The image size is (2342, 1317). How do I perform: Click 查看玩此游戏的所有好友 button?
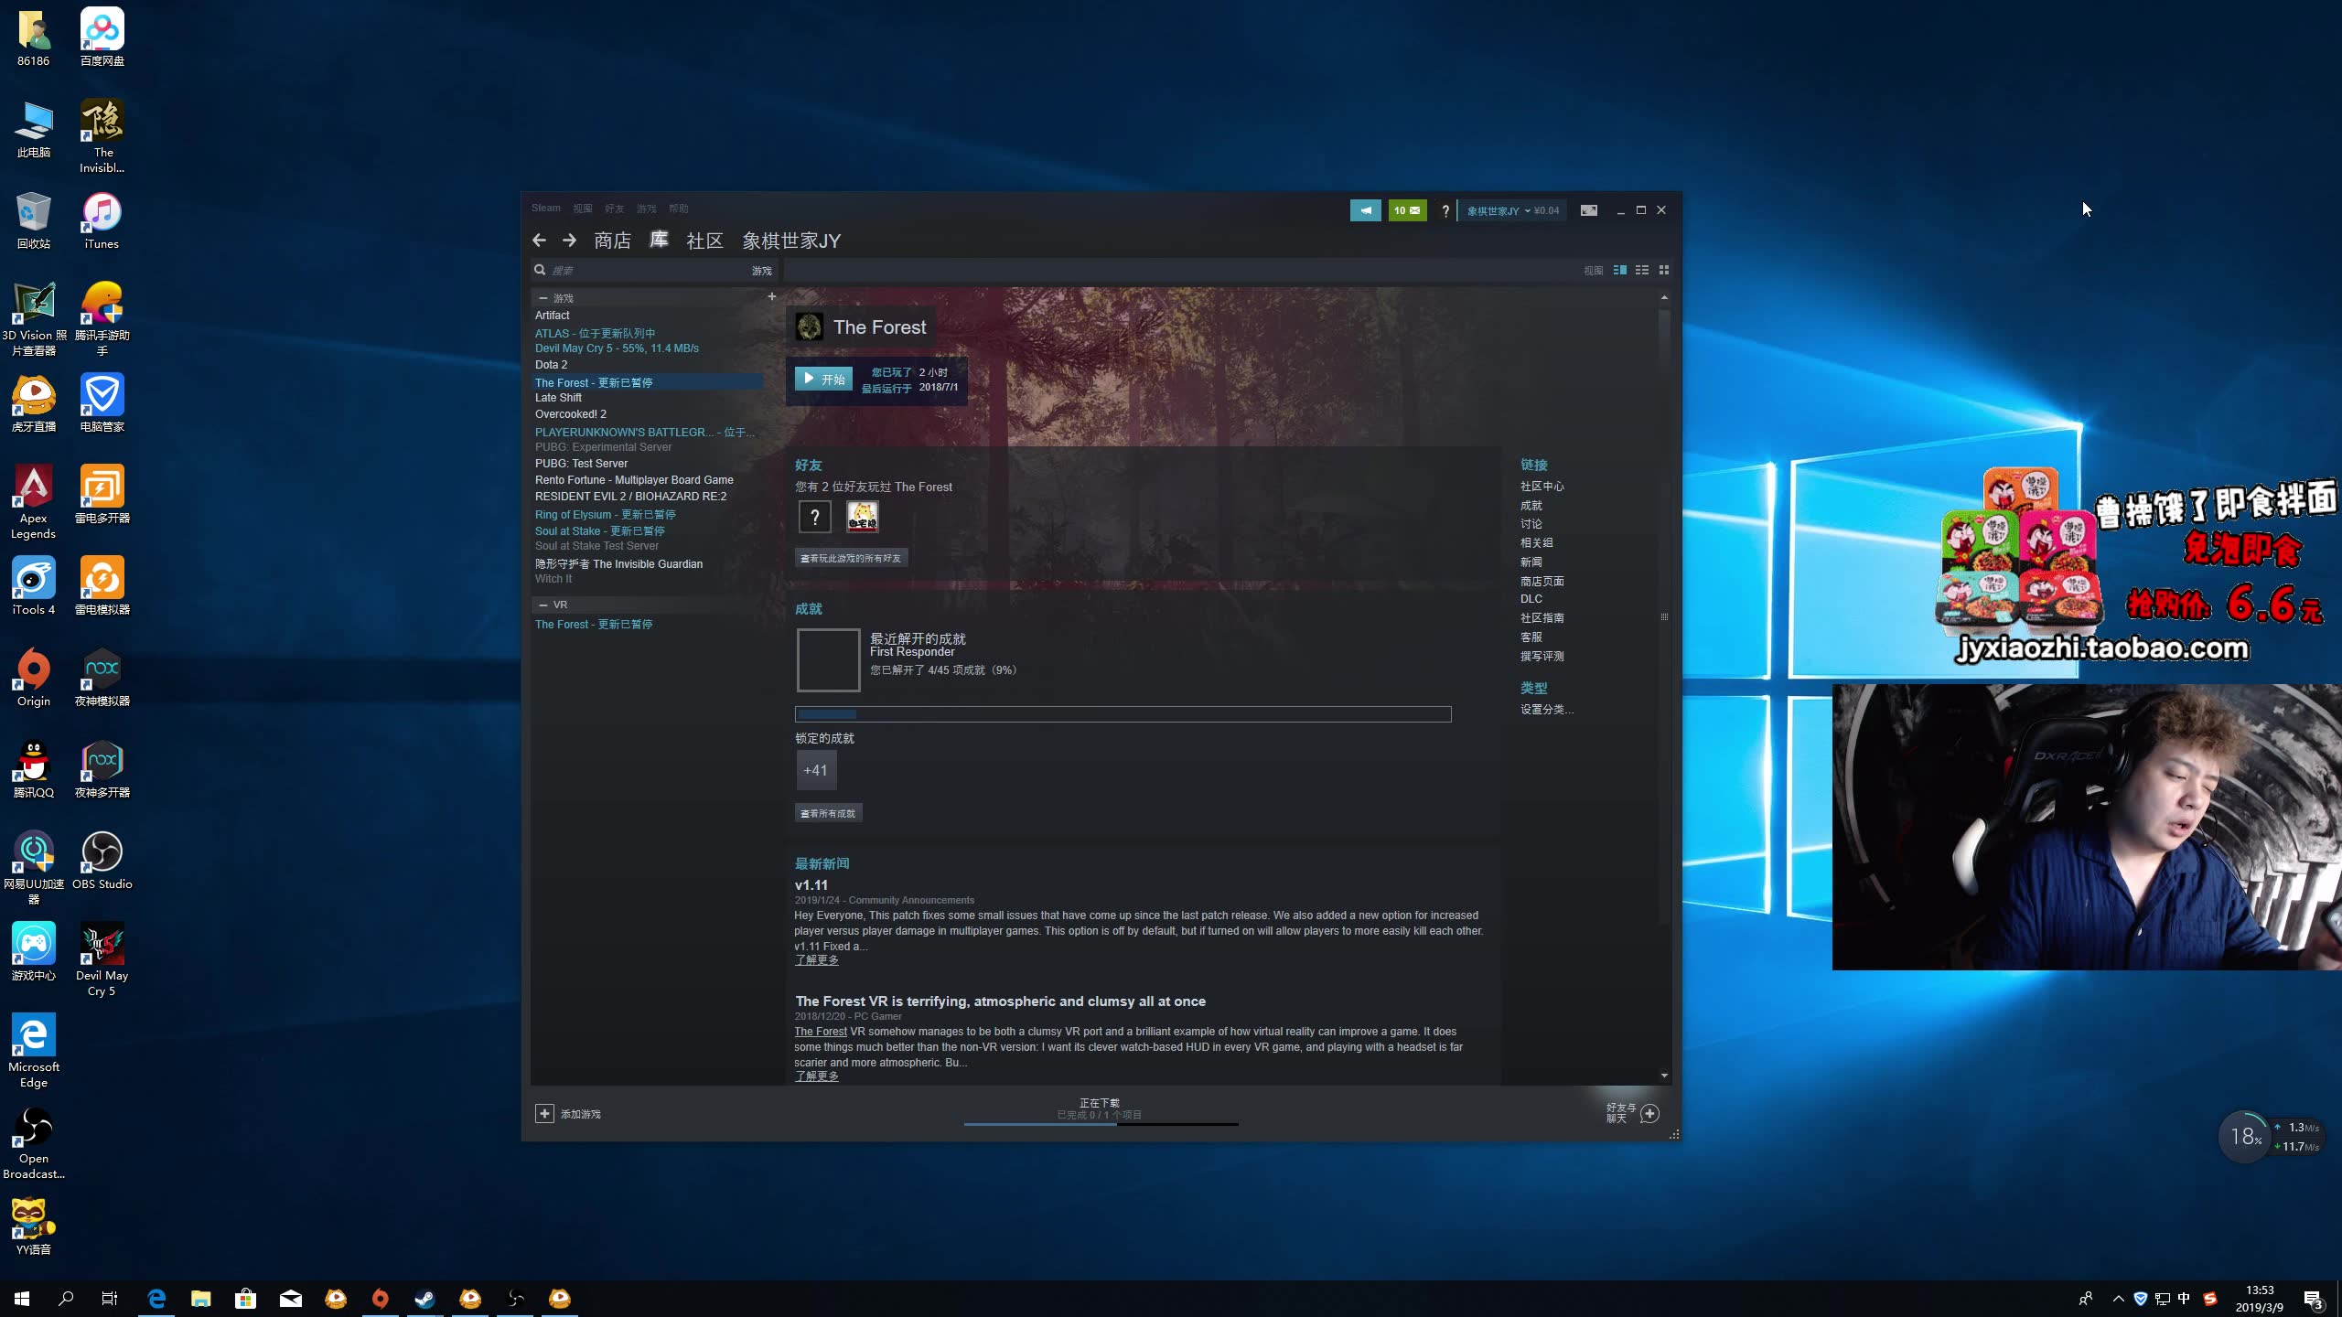click(x=851, y=558)
